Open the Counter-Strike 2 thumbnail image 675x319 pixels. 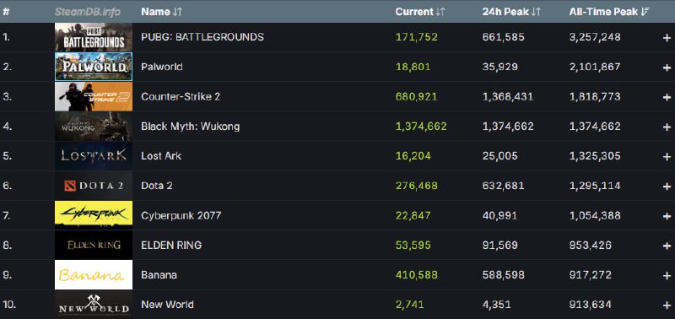pyautogui.click(x=94, y=96)
